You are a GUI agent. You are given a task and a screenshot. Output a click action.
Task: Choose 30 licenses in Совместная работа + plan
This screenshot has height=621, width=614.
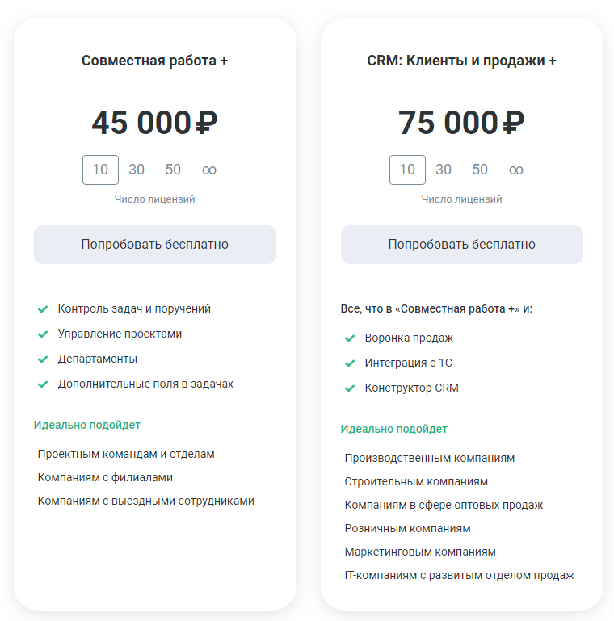137,170
